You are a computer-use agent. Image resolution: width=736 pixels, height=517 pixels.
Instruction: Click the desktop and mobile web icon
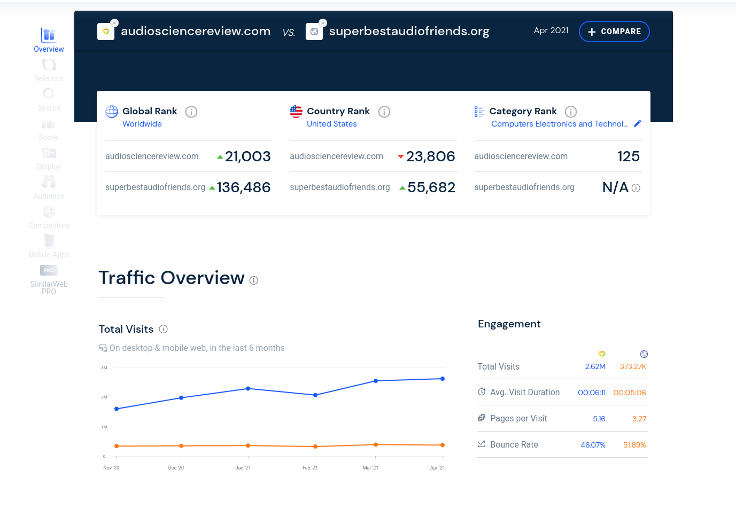(x=103, y=348)
